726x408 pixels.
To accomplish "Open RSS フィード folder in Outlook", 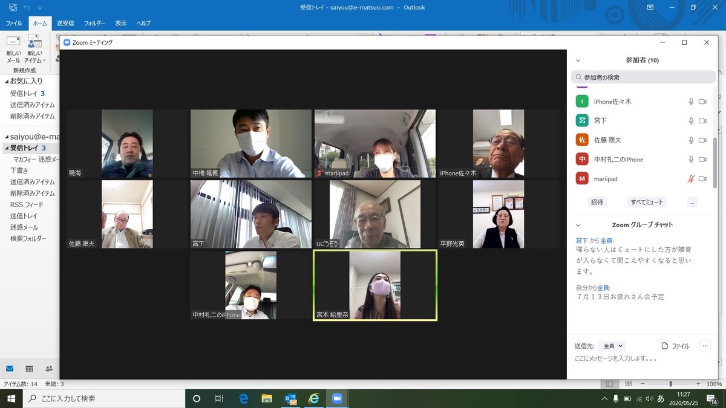I will 27,204.
